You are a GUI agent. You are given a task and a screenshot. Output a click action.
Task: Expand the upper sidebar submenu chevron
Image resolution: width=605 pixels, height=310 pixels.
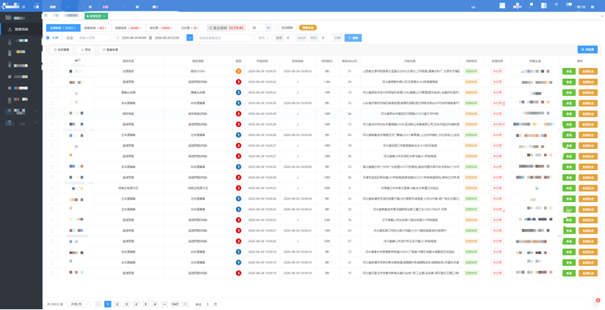coord(36,111)
